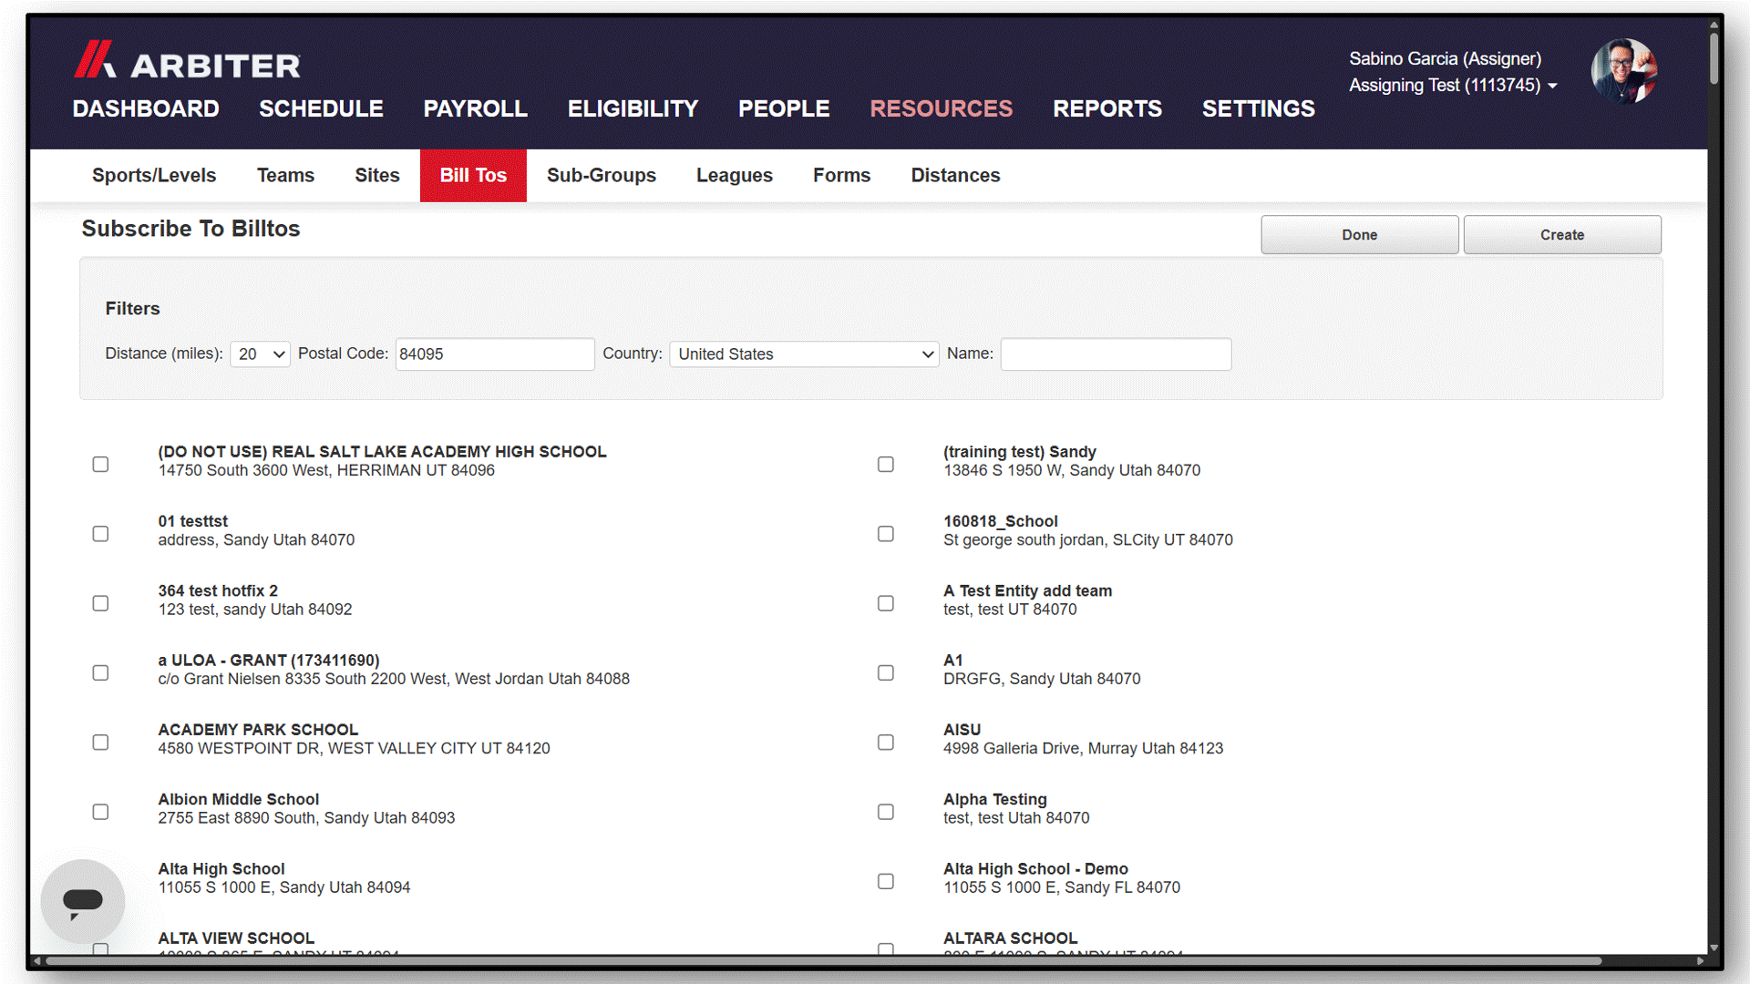1750x984 pixels.
Task: Switch to the Leagues tab
Action: coord(735,175)
